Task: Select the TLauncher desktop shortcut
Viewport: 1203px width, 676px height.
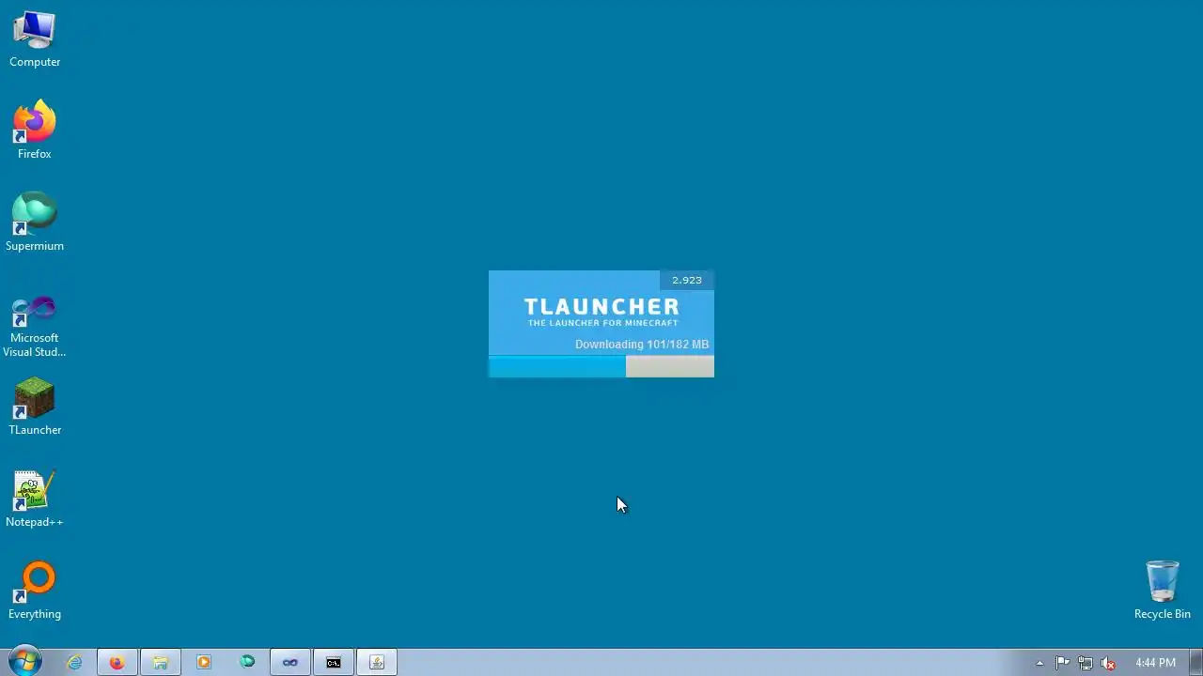Action: point(35,407)
